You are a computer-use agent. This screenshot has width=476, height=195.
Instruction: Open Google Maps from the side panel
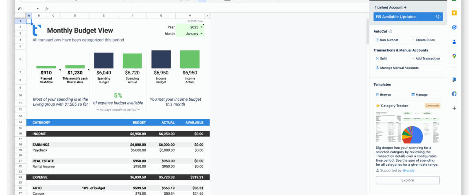[454, 56]
